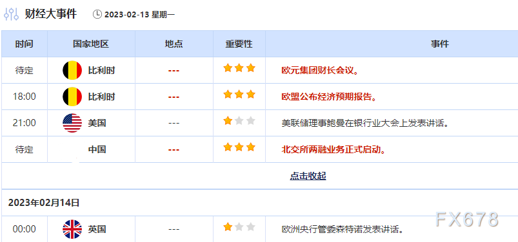Screen dimensions: 518x242
Task: Click the 事件 column header
Action: click(440, 44)
